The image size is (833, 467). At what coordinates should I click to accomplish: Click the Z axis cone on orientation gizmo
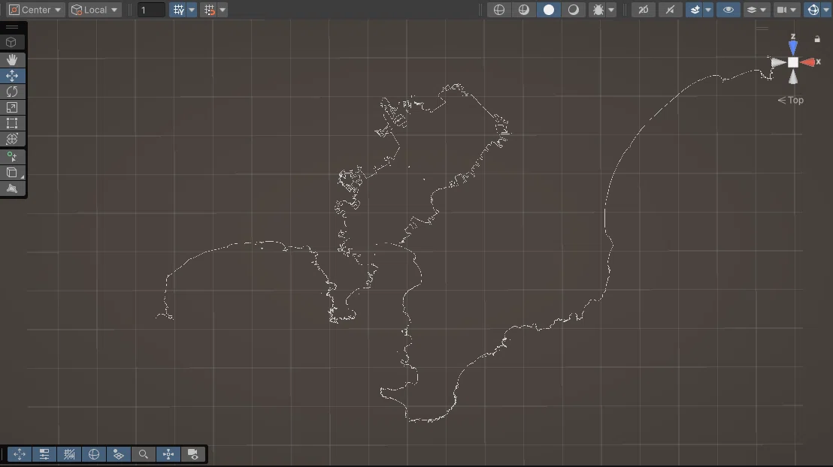click(792, 47)
